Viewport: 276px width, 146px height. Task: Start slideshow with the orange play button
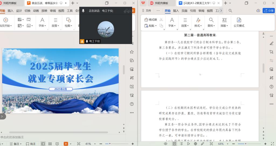coord(66,144)
